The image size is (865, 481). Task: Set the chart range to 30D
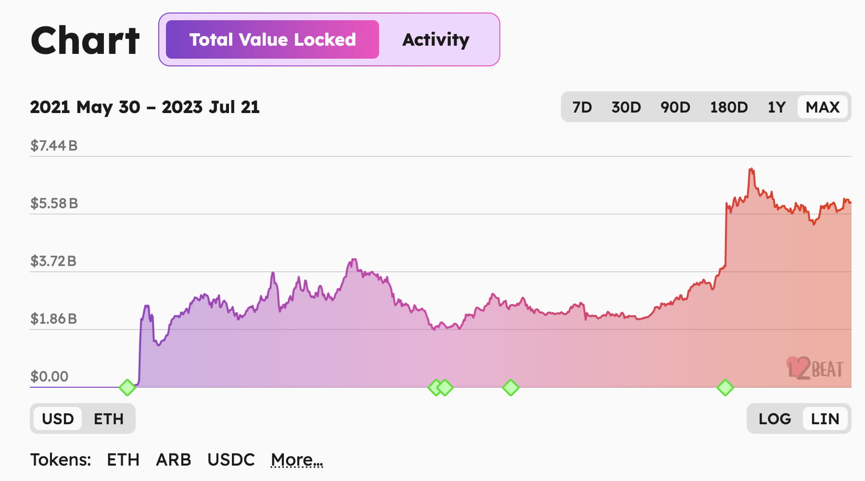[x=626, y=107]
